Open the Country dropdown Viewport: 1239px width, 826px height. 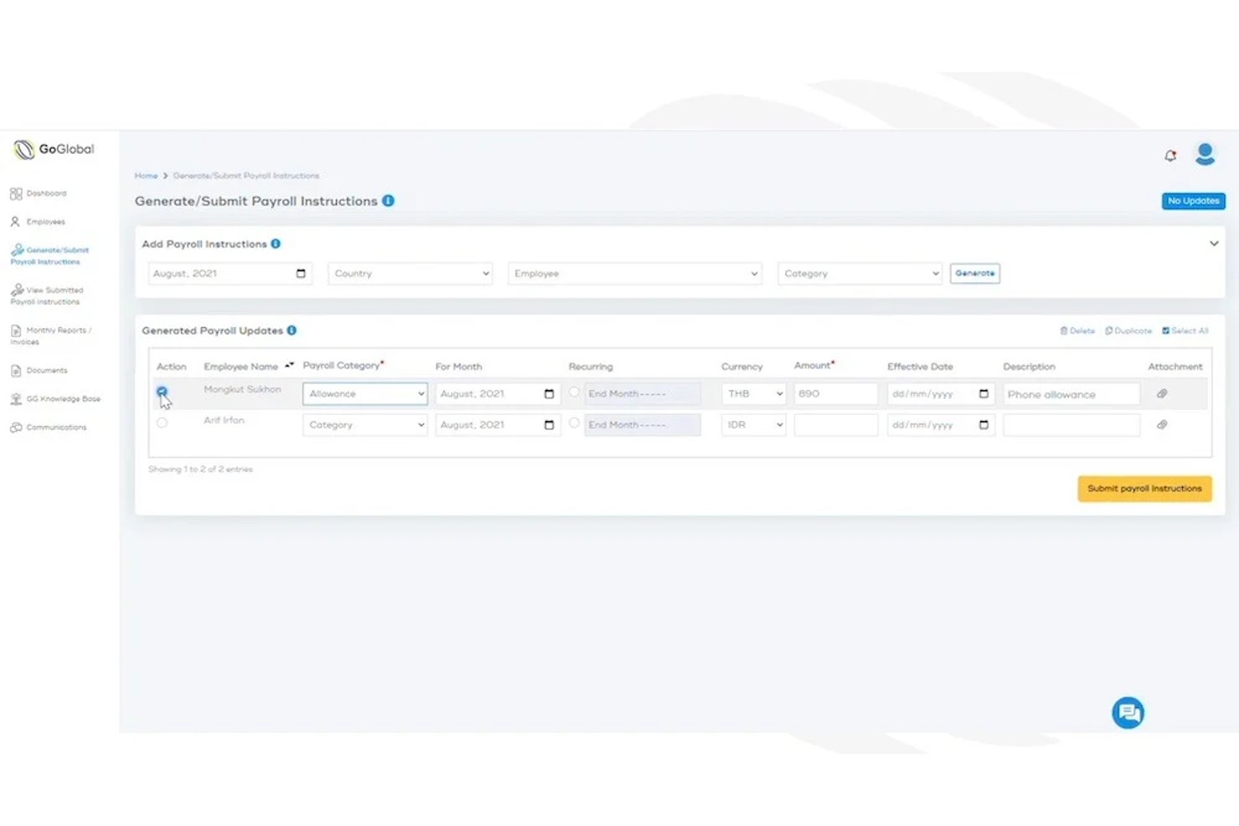coord(410,274)
